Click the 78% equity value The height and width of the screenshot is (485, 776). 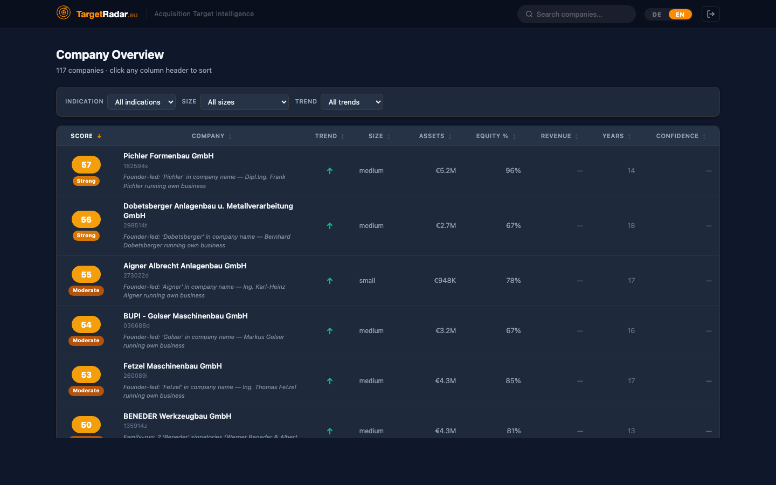point(514,281)
